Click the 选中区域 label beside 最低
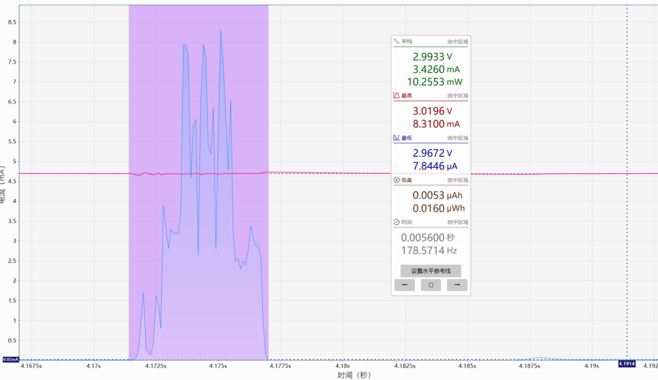The width and height of the screenshot is (658, 380). point(458,138)
